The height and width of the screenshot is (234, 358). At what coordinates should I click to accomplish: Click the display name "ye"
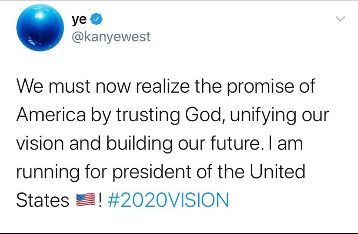79,19
